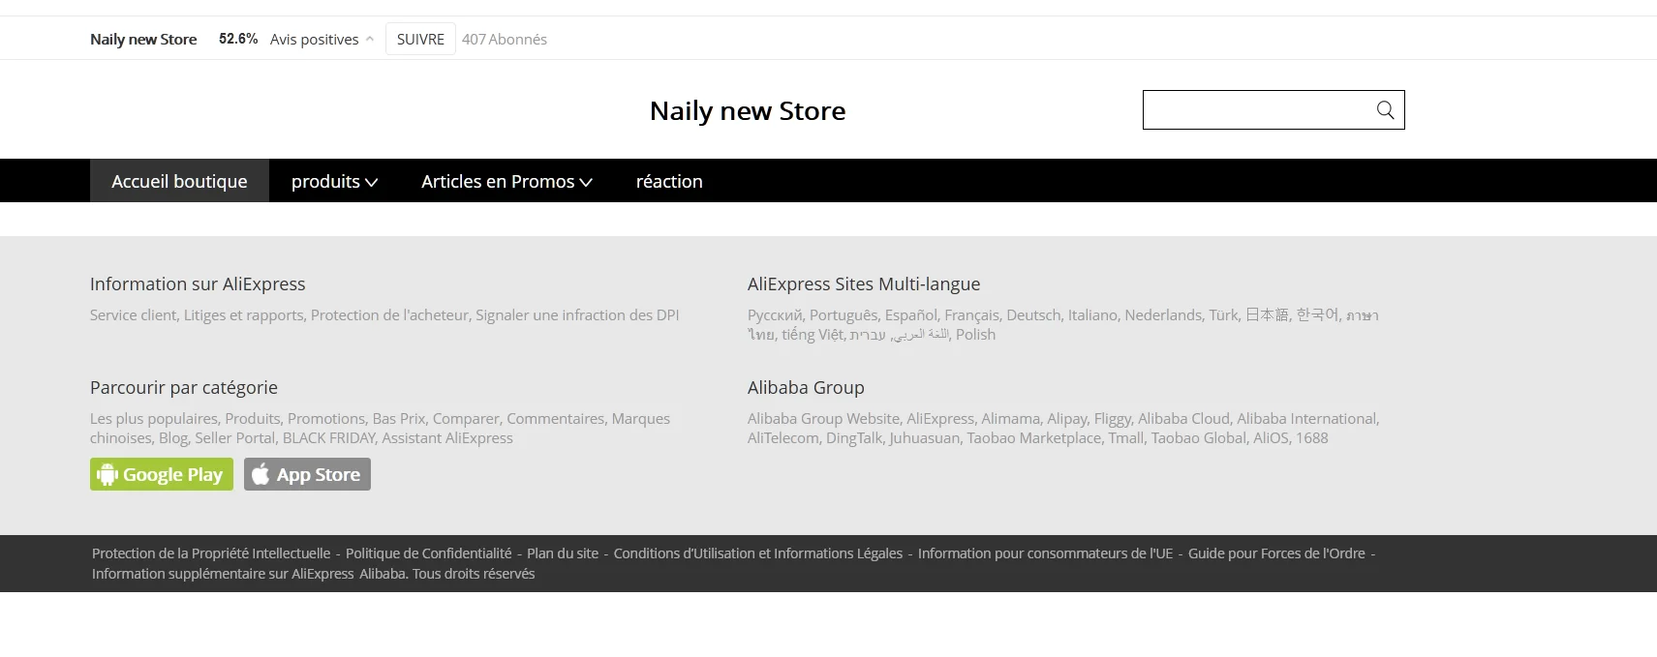Switch to the Português language site

[844, 315]
